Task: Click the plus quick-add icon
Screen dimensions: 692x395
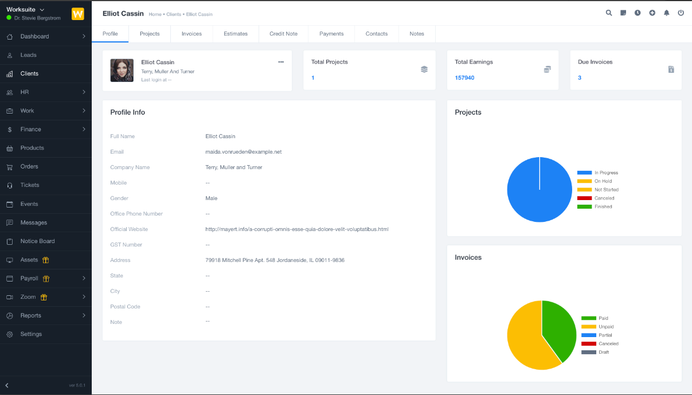Action: coord(652,13)
